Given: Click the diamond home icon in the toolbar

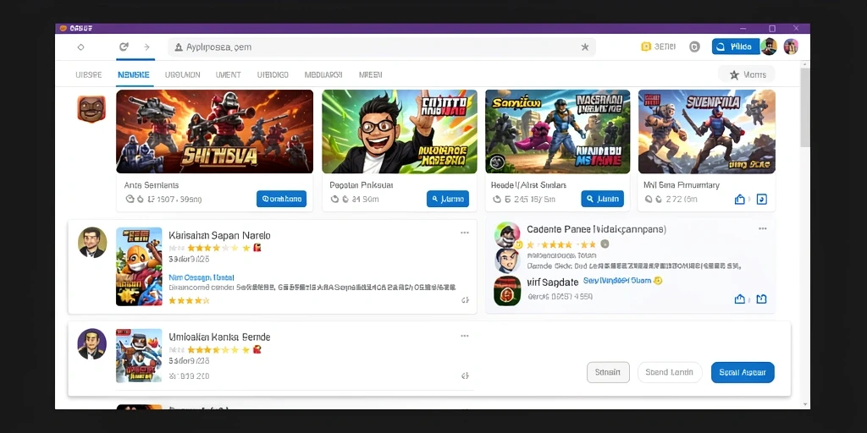Looking at the screenshot, I should click(80, 47).
